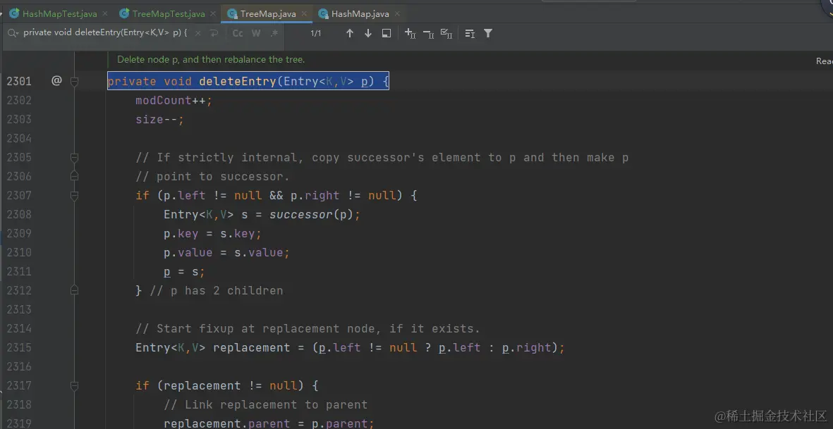Click fold end marker at line 2306
This screenshot has height=429, width=833.
pyautogui.click(x=74, y=176)
